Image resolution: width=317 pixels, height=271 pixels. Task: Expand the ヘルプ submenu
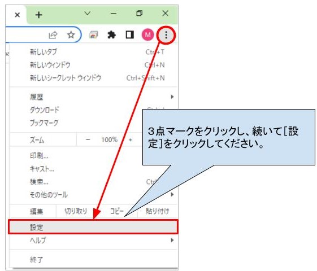click(x=94, y=240)
